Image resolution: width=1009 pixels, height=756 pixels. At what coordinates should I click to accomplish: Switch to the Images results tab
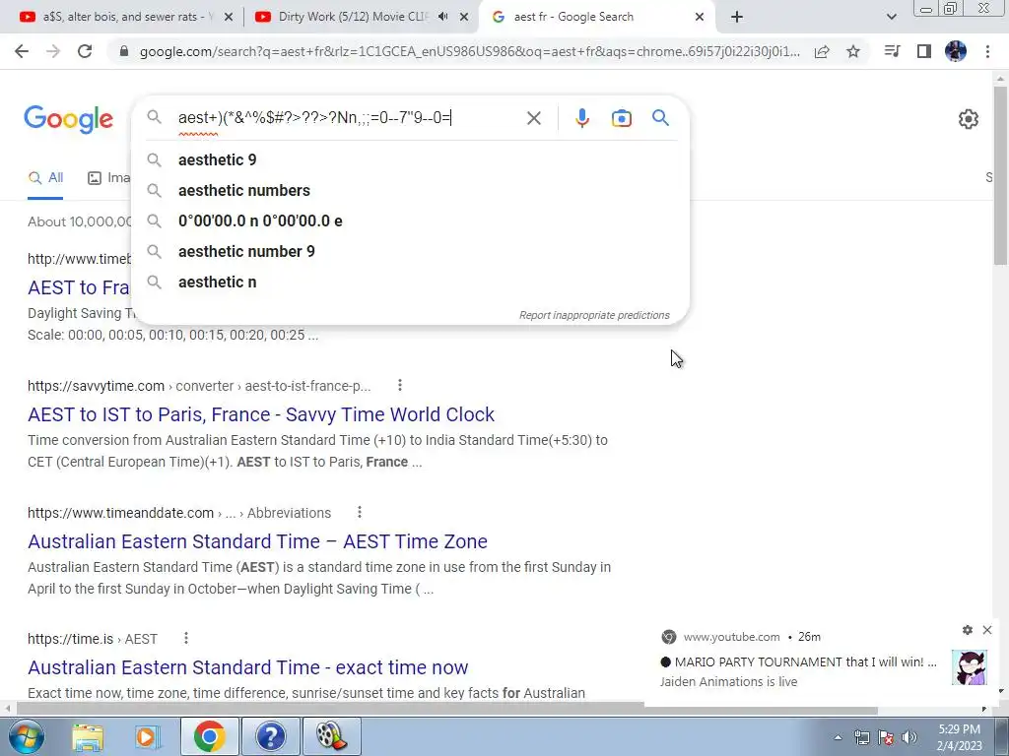point(108,178)
